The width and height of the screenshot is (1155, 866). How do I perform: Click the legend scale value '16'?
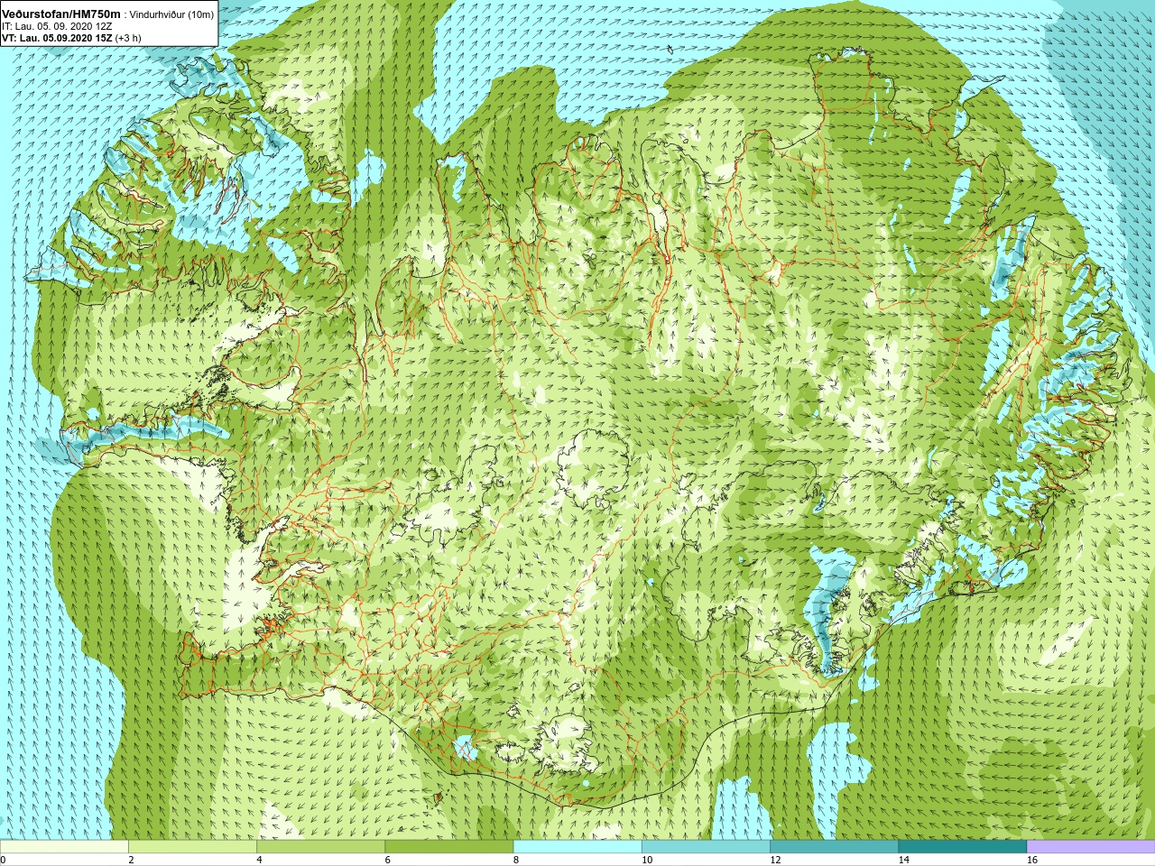[1032, 860]
